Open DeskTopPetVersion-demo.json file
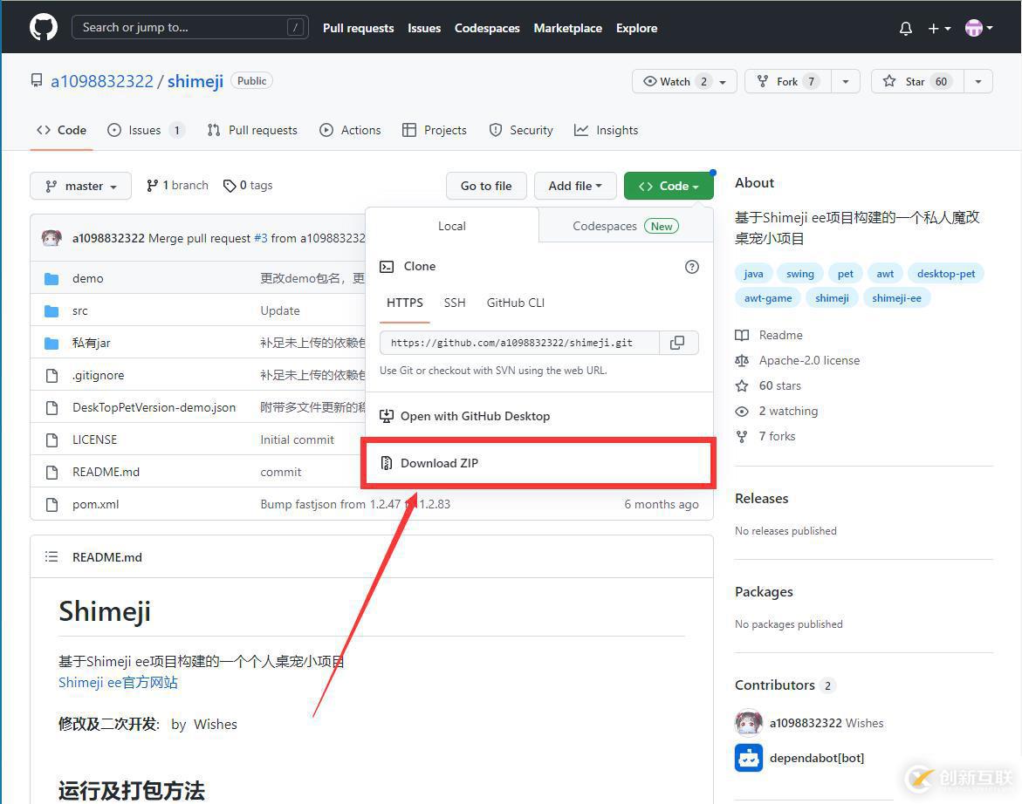This screenshot has width=1022, height=804. 154,407
